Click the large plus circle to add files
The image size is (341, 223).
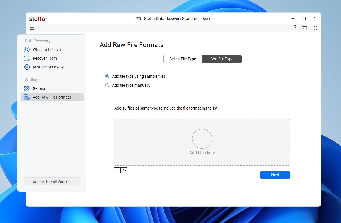[x=202, y=139]
